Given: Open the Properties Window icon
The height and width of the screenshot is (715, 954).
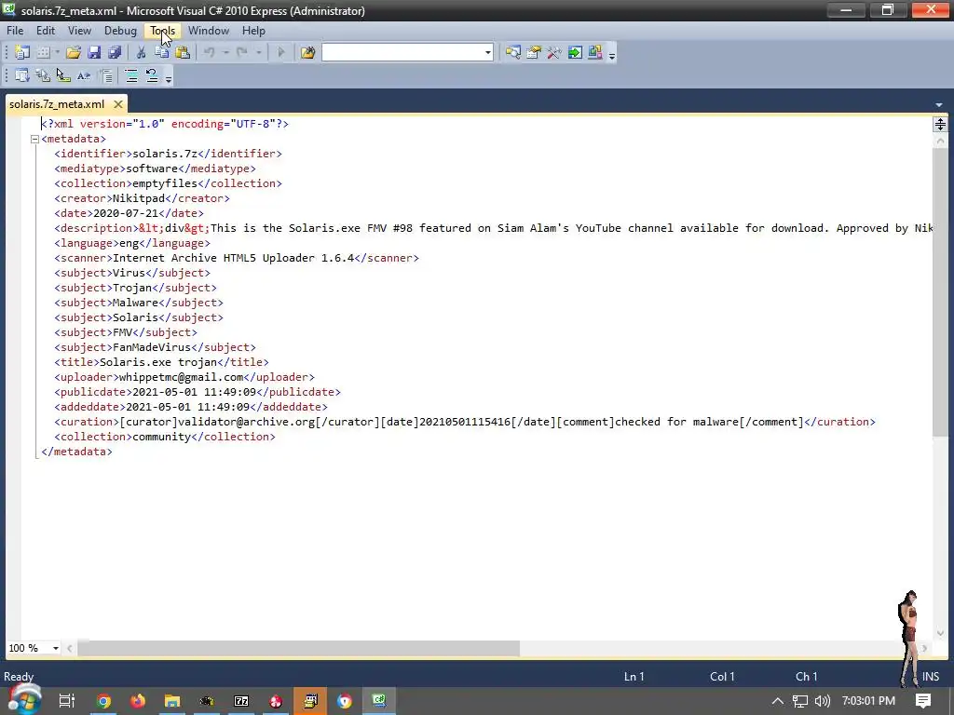Looking at the screenshot, I should tap(534, 53).
